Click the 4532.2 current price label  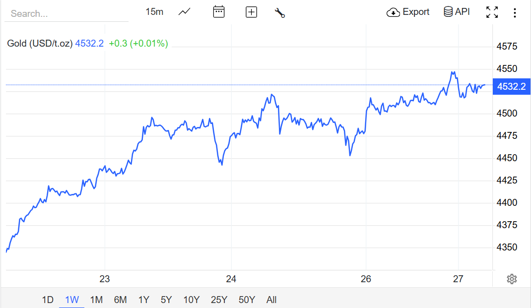point(511,86)
